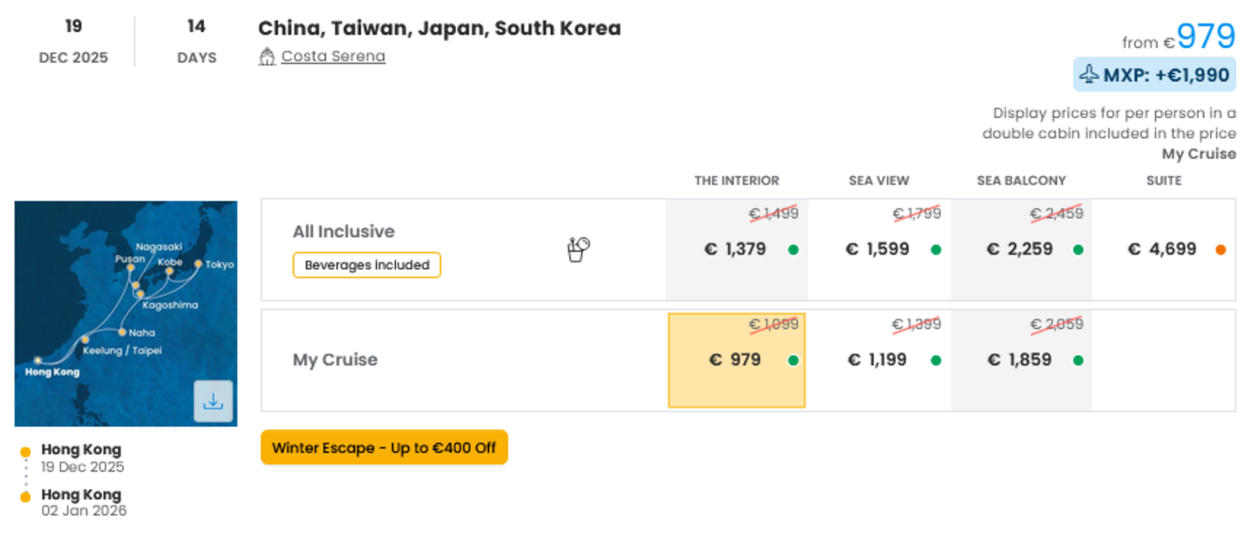Image resolution: width=1248 pixels, height=533 pixels.
Task: Open the Costa Serena ship link
Action: coord(333,56)
